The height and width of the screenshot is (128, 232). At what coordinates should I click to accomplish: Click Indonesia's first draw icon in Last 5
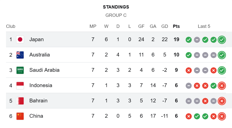click(189, 86)
